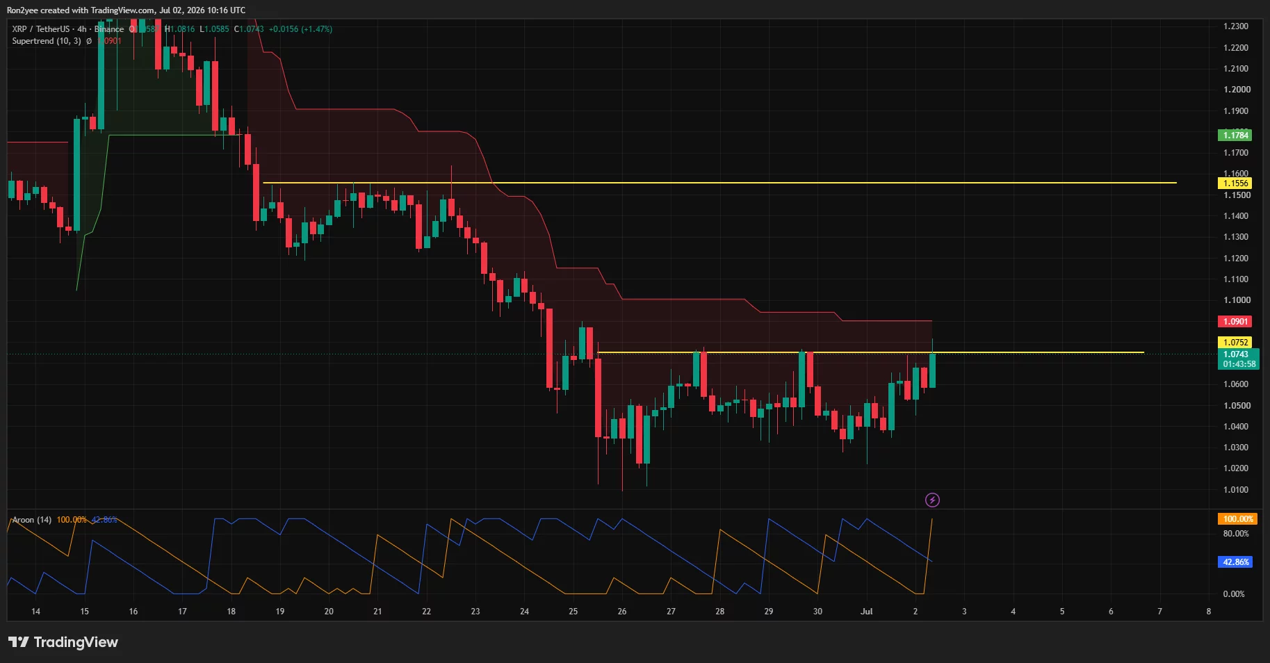Click the 1.1000 price axis tick
Viewport: 1270px width, 663px height.
click(x=1235, y=300)
